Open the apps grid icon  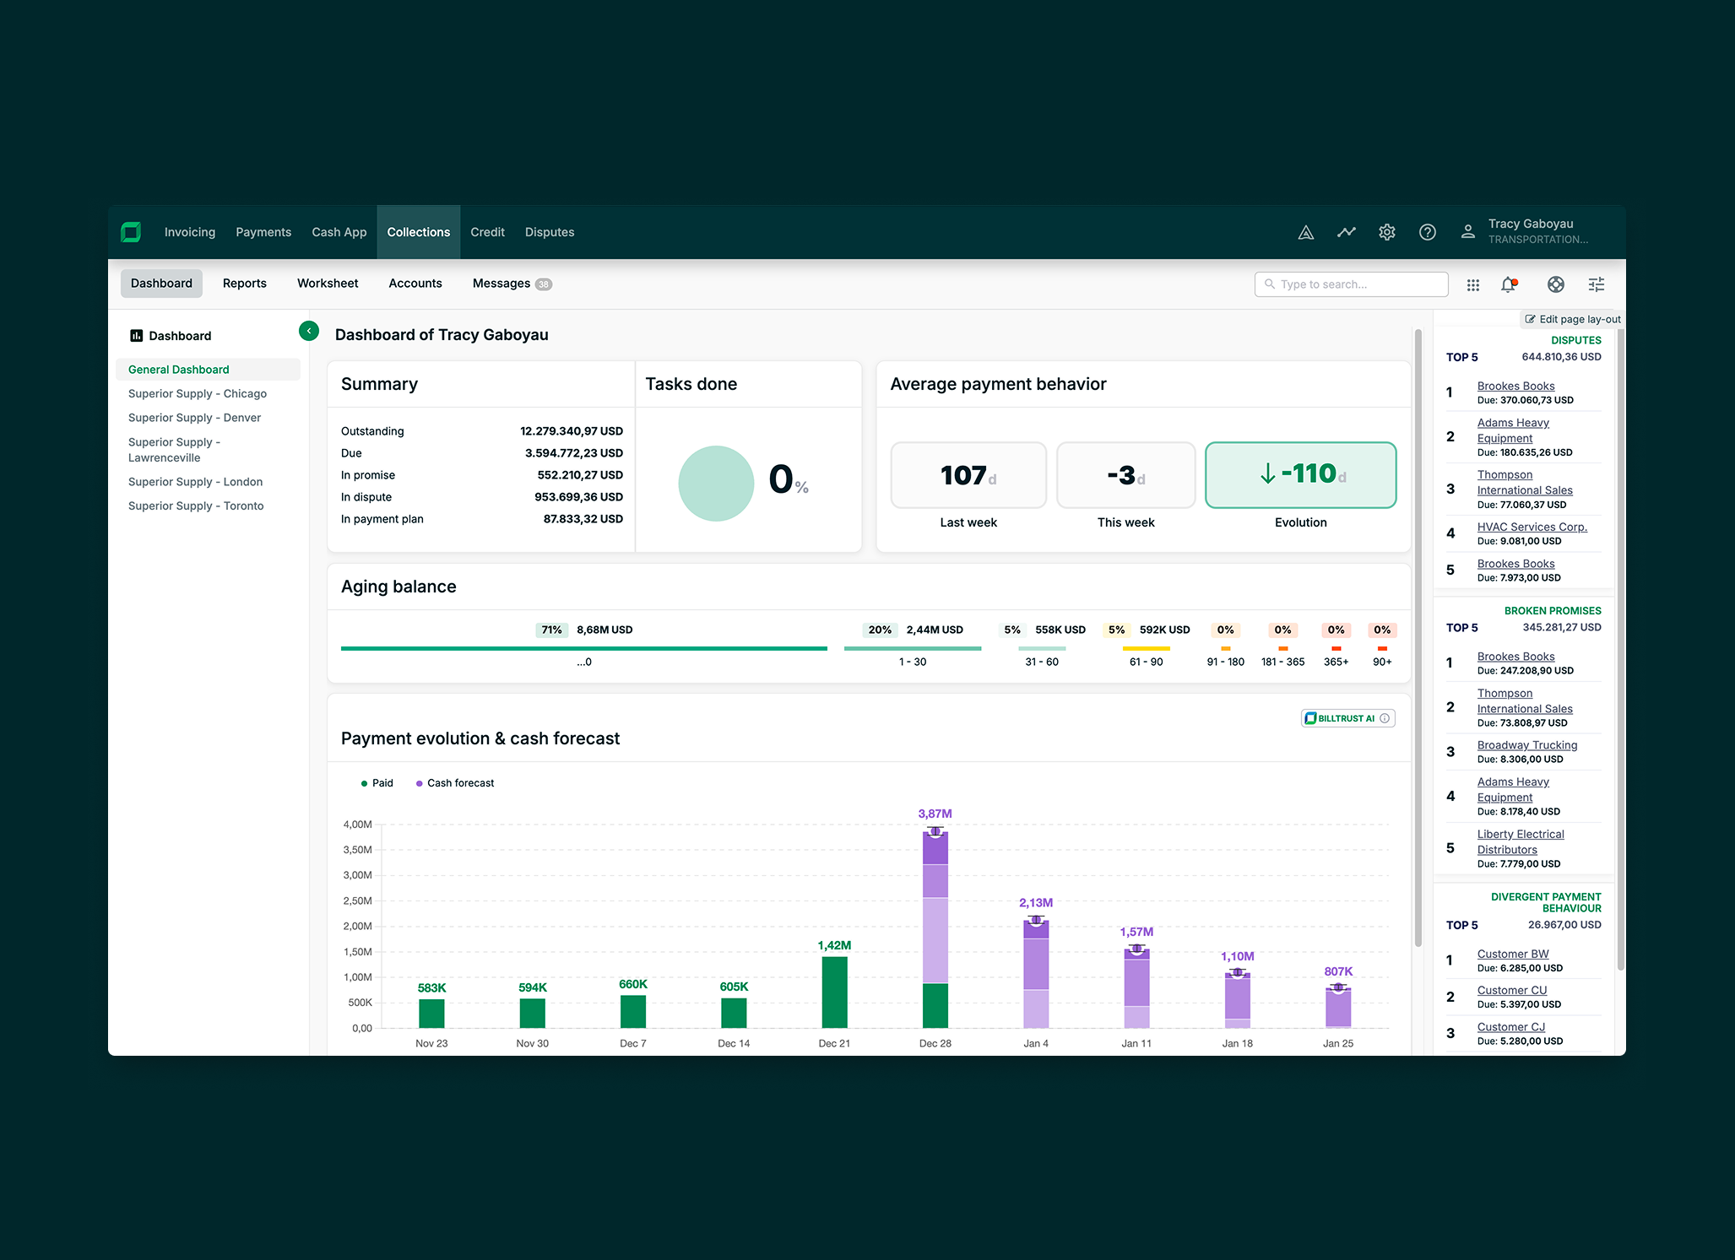pyautogui.click(x=1472, y=285)
